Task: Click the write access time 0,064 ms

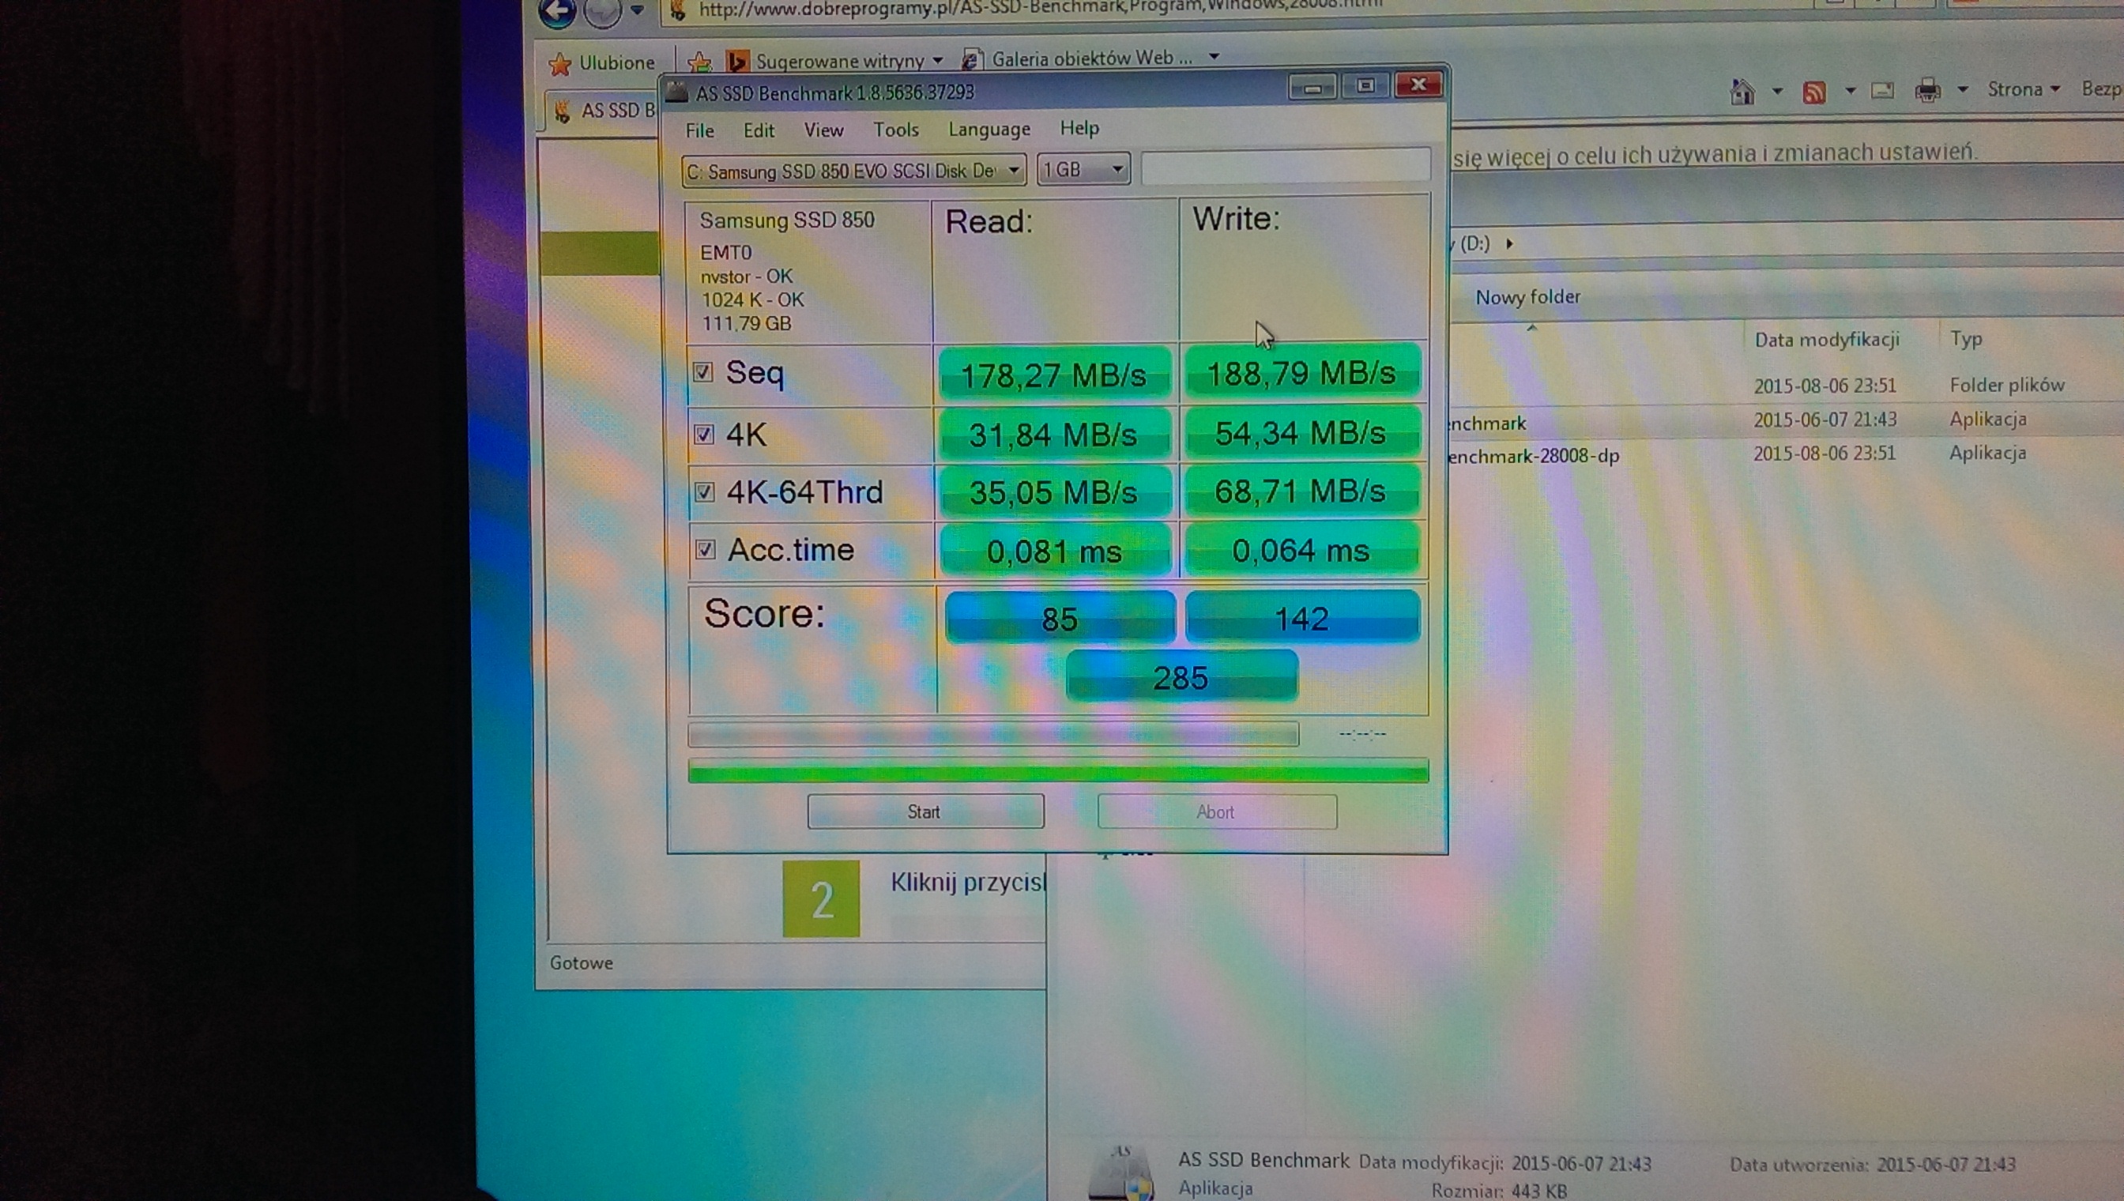Action: 1301,549
